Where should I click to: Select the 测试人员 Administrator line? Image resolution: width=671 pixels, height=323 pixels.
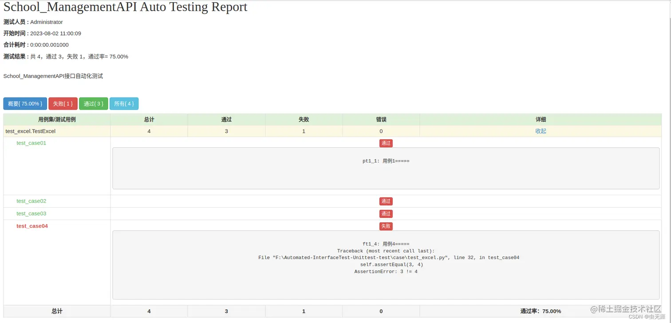click(33, 22)
